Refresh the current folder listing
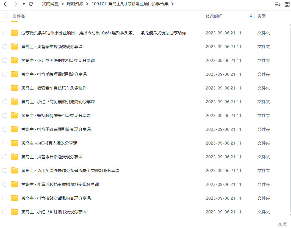 pos(31,4)
